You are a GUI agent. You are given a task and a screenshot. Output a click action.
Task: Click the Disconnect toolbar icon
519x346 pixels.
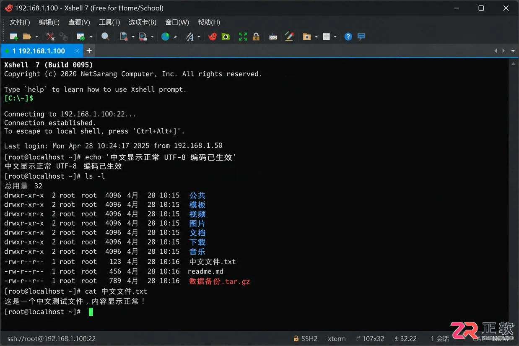click(x=50, y=36)
